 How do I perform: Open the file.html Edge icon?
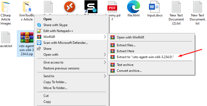pos(134,6)
